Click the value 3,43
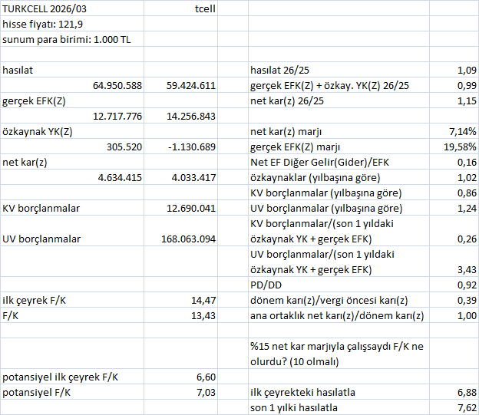This screenshot has width=479, height=415. [x=454, y=262]
